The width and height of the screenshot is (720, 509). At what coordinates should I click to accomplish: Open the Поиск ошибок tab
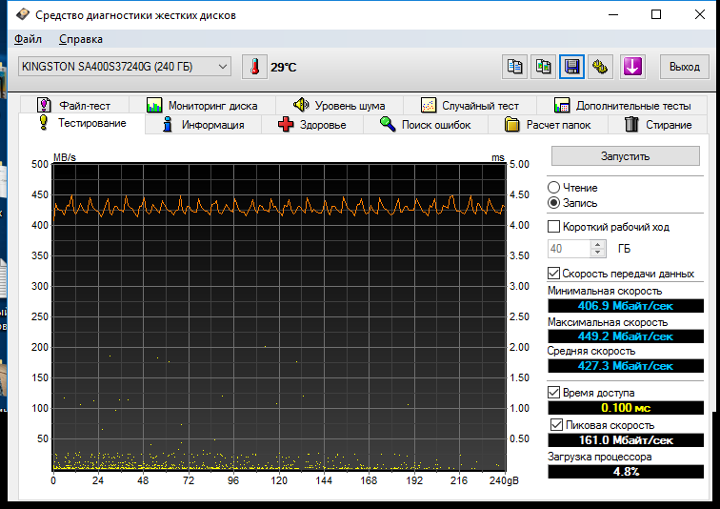(424, 125)
